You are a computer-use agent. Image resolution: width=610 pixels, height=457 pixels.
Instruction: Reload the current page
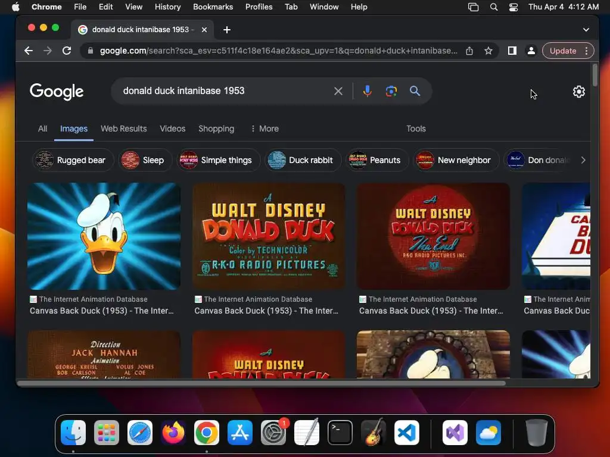67,51
